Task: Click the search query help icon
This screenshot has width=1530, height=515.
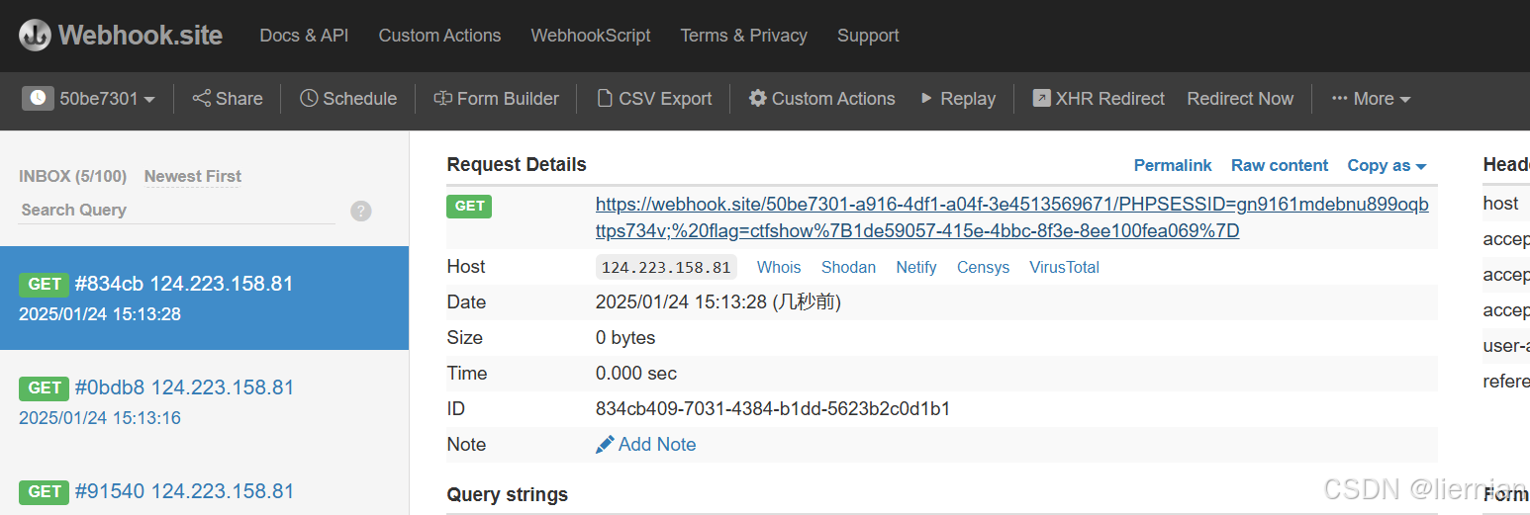Action: (361, 211)
